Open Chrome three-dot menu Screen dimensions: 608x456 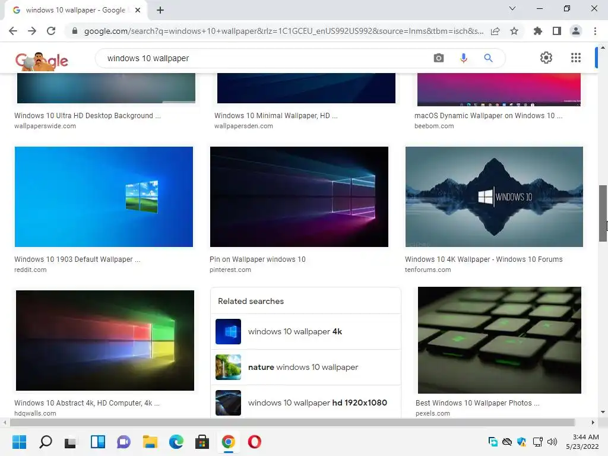point(595,31)
